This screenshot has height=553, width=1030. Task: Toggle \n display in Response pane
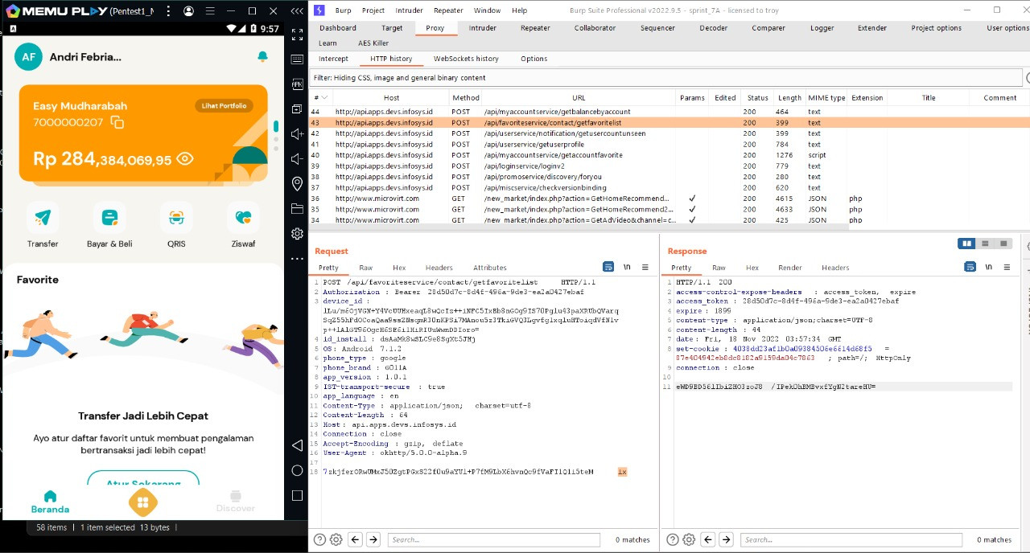(988, 267)
